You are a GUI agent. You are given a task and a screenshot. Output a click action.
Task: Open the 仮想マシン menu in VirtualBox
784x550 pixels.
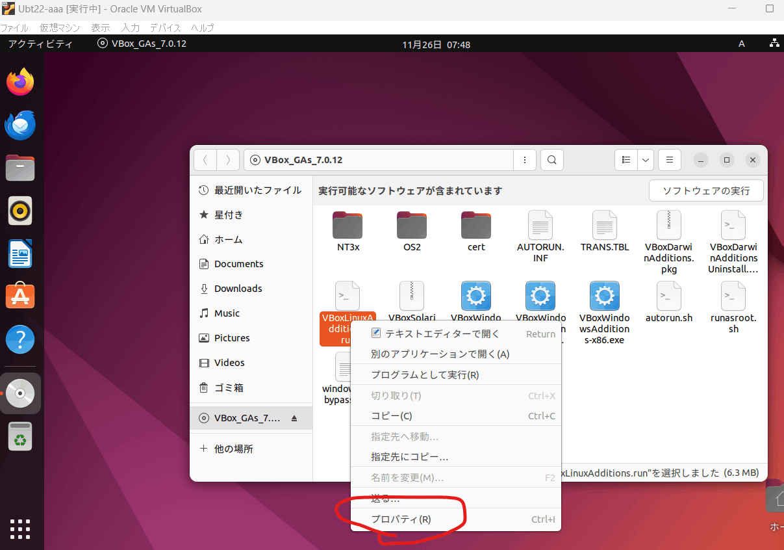(x=60, y=28)
